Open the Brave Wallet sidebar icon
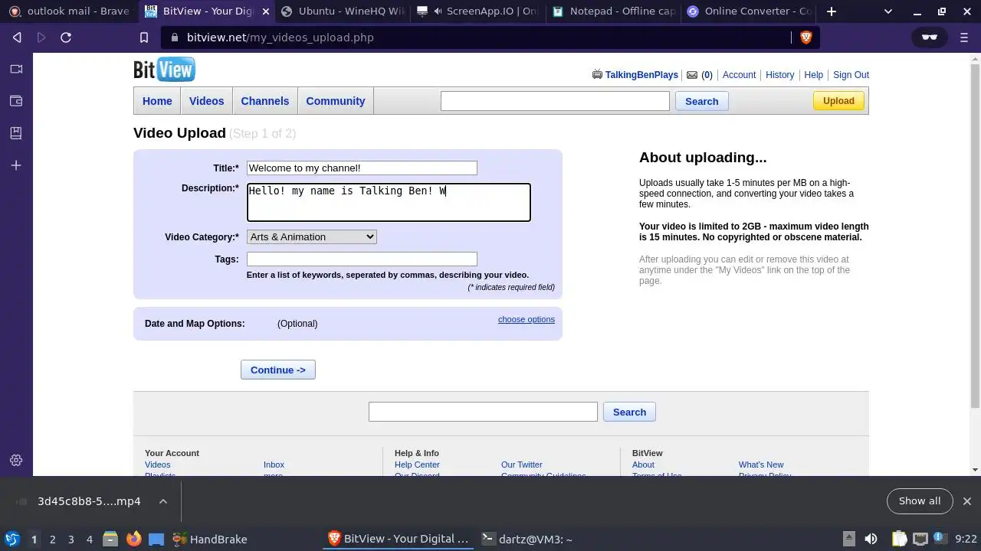The image size is (981, 551). (16, 101)
